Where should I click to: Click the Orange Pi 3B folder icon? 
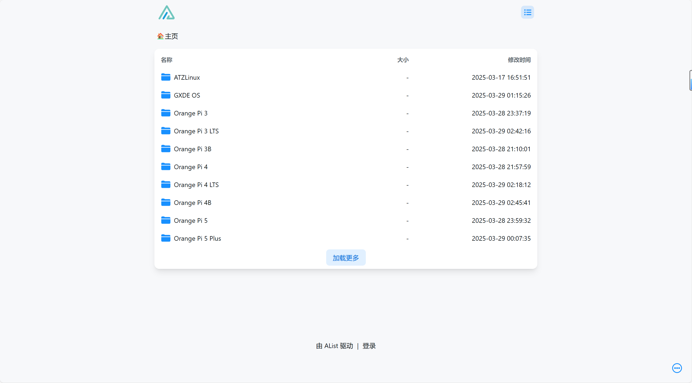tap(166, 149)
